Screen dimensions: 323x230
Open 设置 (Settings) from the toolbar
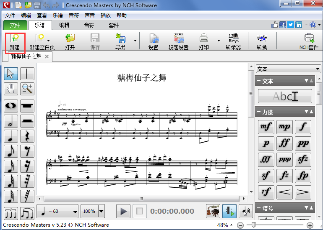coord(154,42)
